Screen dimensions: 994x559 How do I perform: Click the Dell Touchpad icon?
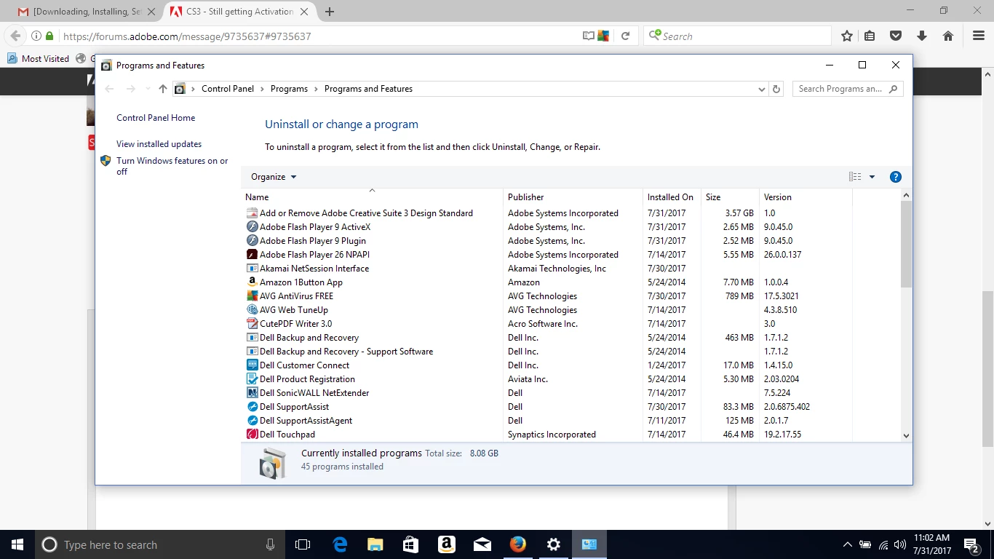point(252,435)
